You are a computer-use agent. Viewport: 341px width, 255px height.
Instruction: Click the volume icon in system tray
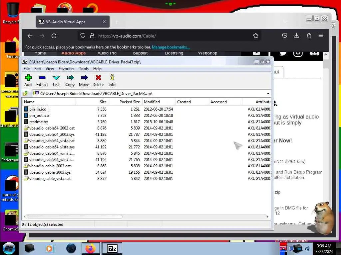pos(307,248)
